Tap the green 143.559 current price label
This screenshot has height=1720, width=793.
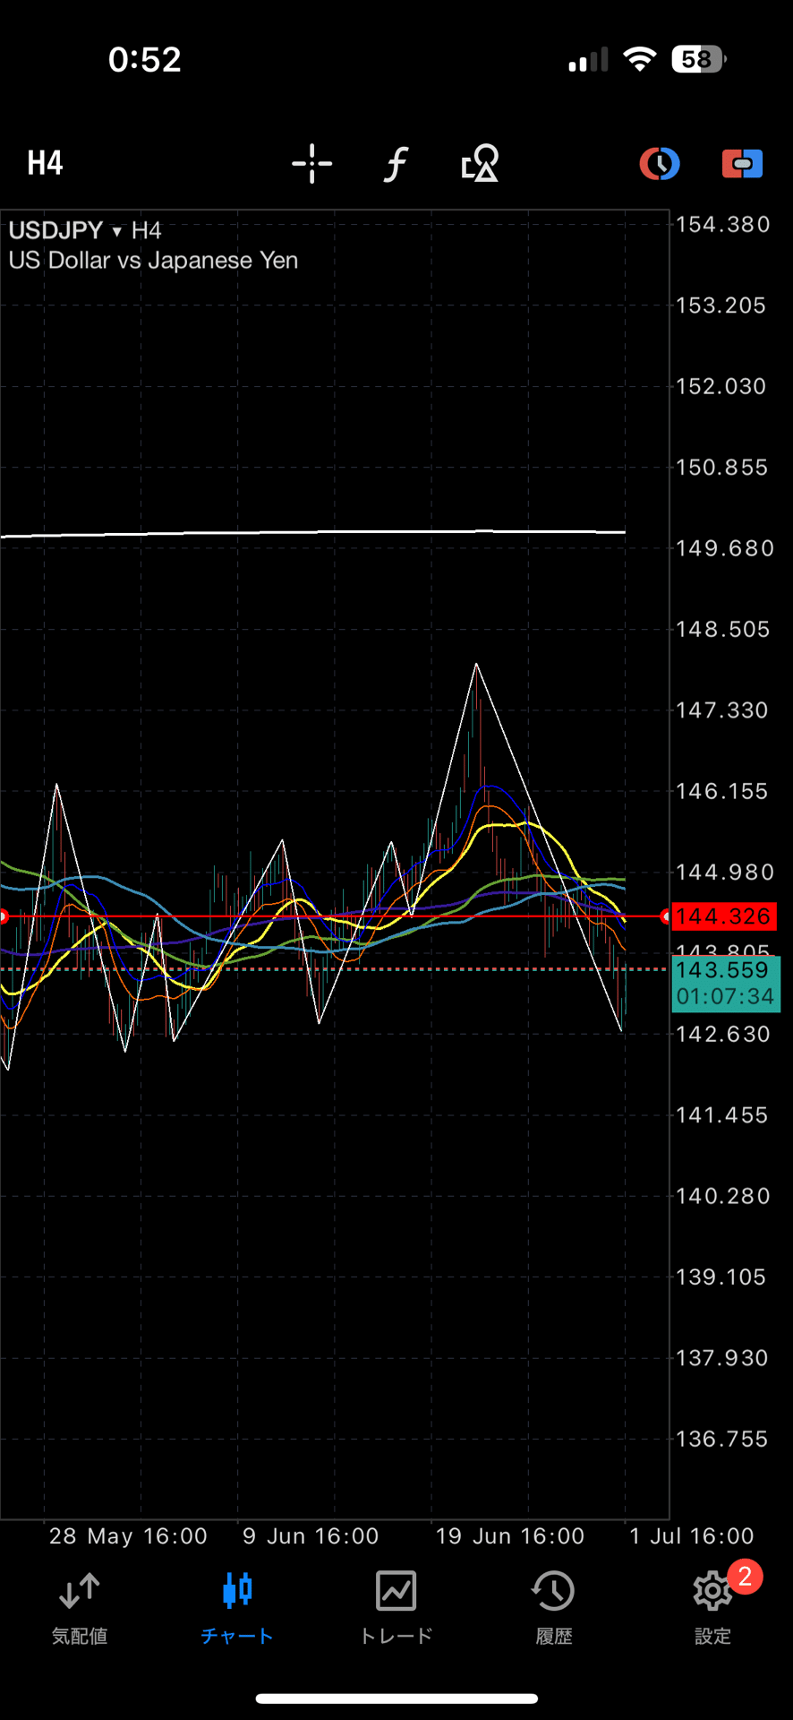(x=722, y=970)
